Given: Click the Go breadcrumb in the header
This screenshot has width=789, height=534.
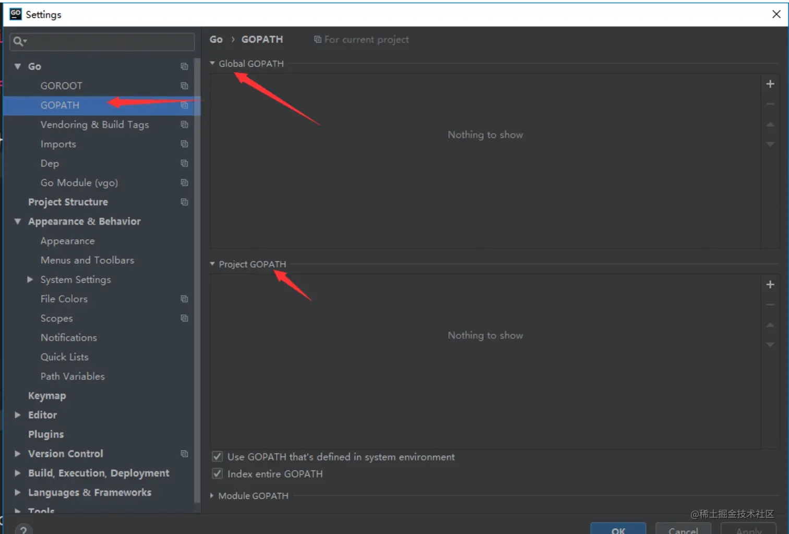Looking at the screenshot, I should coord(216,40).
